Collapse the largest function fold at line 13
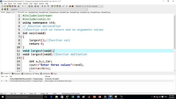 click(21, 58)
